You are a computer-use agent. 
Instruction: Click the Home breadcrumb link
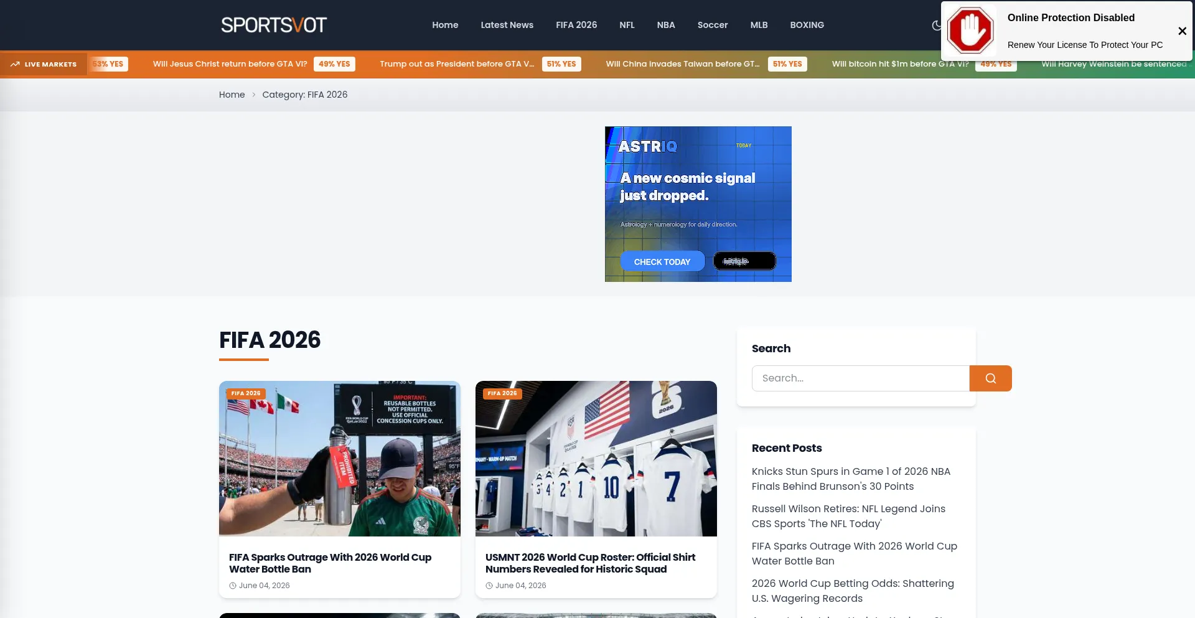coord(232,95)
